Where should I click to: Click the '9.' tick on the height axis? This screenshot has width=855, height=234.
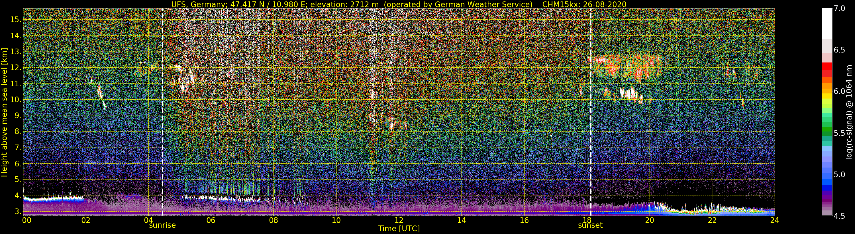click(x=18, y=116)
